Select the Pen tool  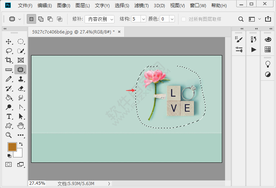(x=21, y=107)
